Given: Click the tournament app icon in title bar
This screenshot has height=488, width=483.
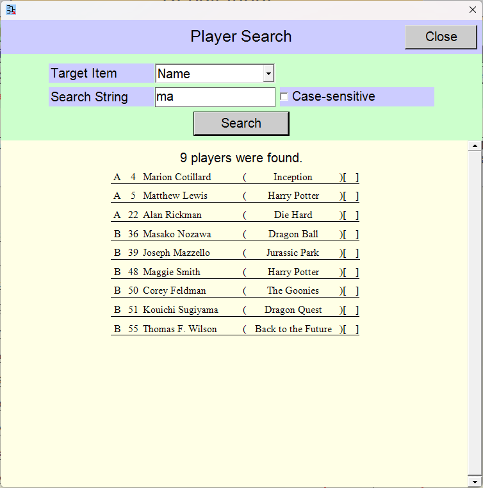Looking at the screenshot, I should tap(11, 10).
